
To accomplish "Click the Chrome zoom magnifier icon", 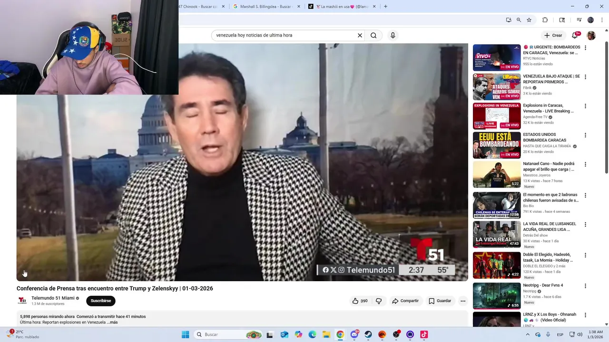I will (519, 20).
